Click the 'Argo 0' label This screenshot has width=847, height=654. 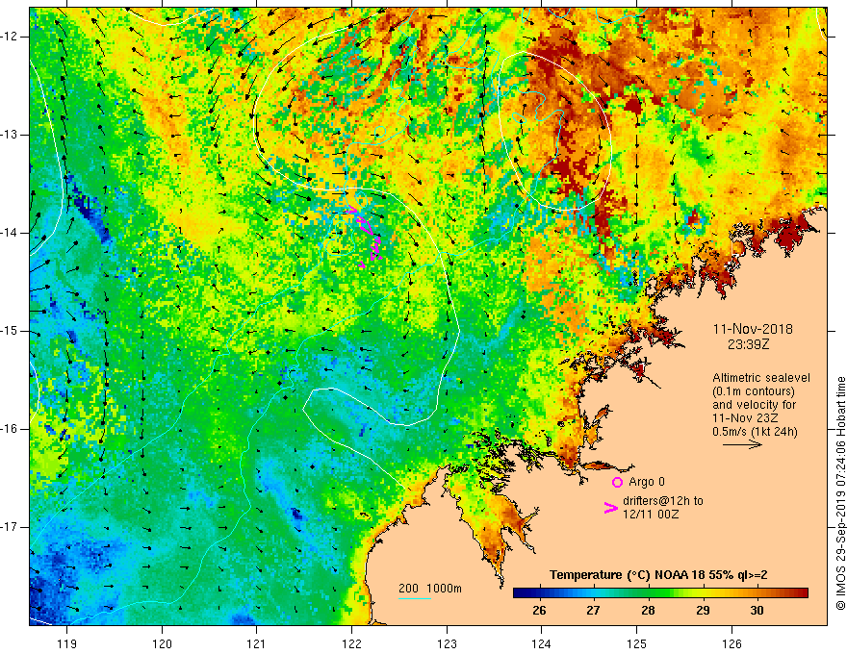pos(647,482)
